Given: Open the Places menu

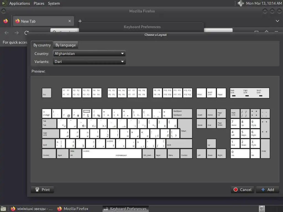Looking at the screenshot, I should [x=39, y=3].
